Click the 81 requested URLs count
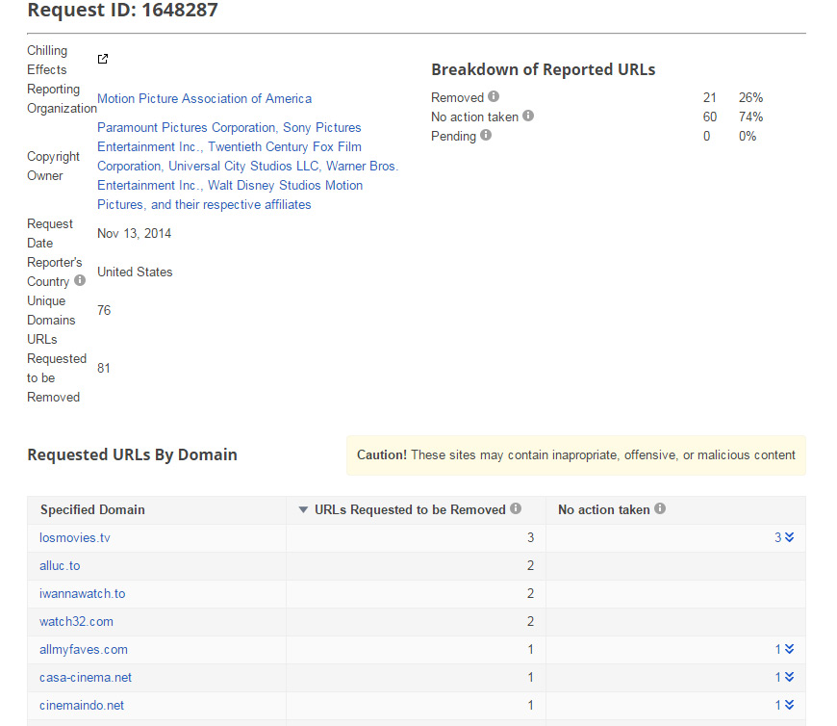This screenshot has width=837, height=726. click(x=104, y=368)
